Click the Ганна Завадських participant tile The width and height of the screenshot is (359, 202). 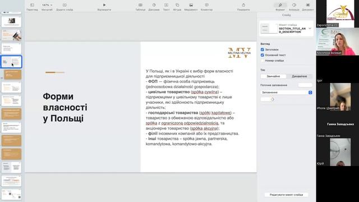point(338,125)
